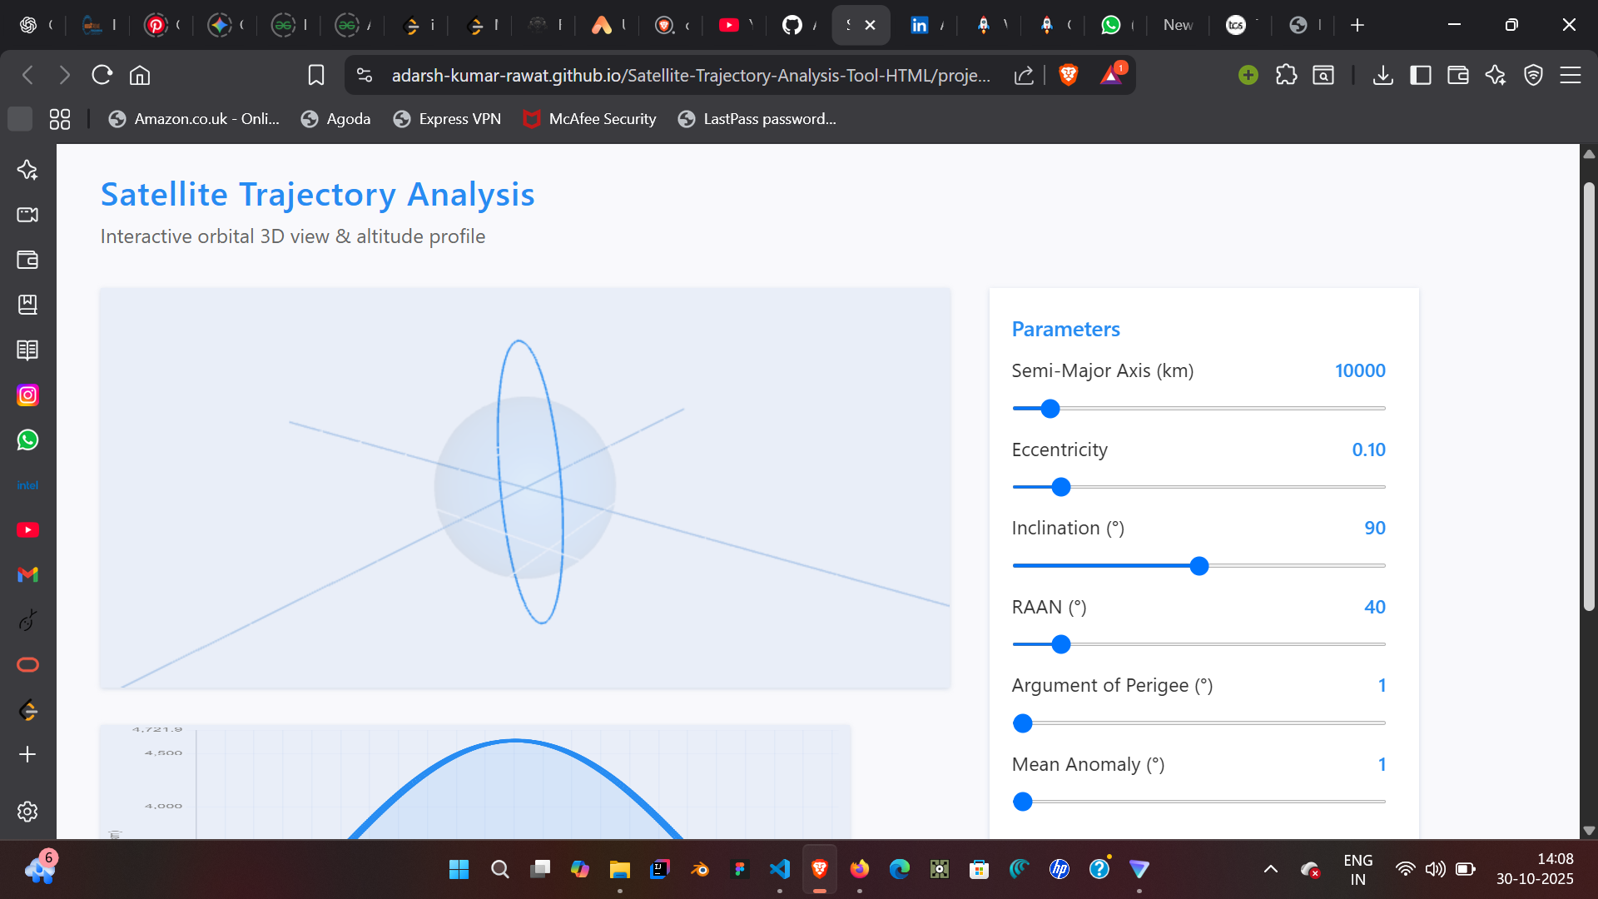Open Gmail from the Brave sidebar
This screenshot has height=899, width=1598.
(27, 574)
